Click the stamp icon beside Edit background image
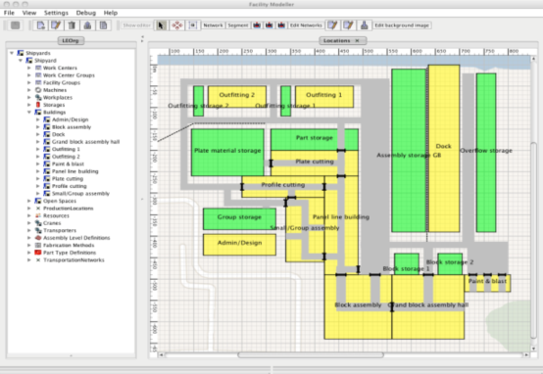Viewport: 543px width, 374px height. tap(364, 25)
